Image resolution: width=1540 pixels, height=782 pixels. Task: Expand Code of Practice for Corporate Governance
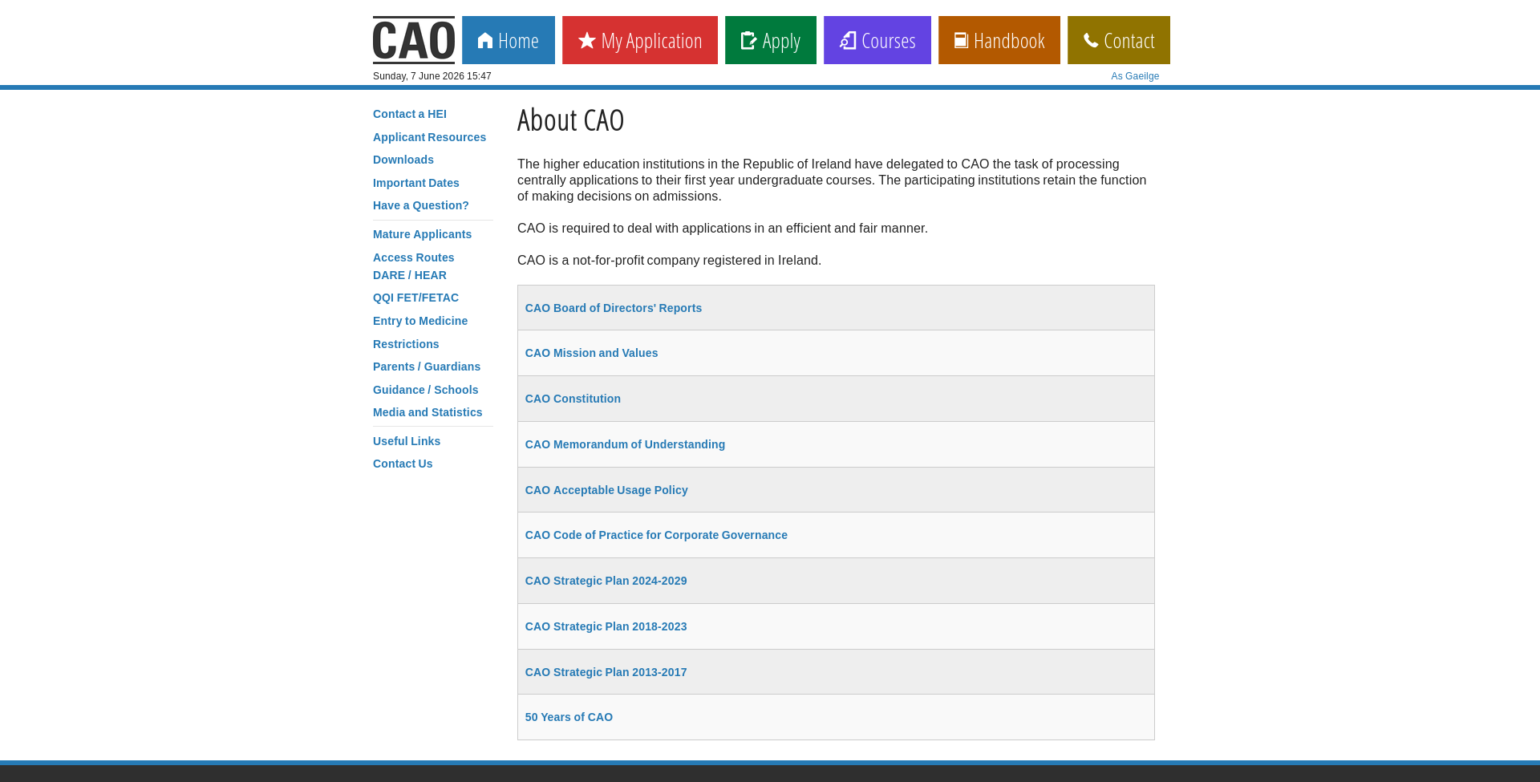pos(836,535)
